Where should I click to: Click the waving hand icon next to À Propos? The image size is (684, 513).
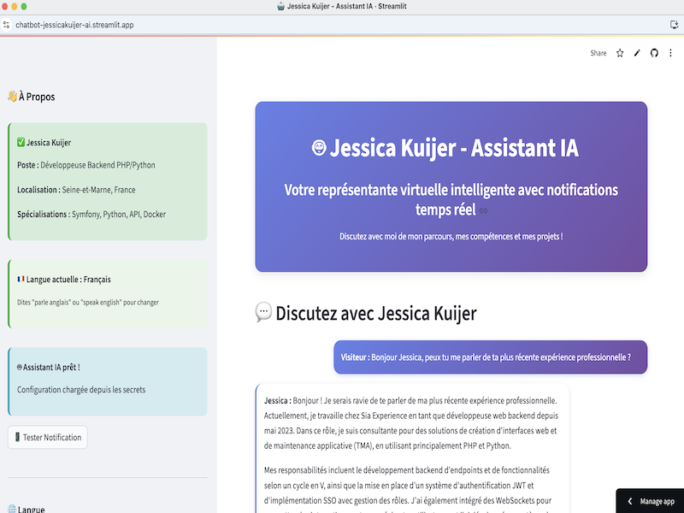[12, 97]
